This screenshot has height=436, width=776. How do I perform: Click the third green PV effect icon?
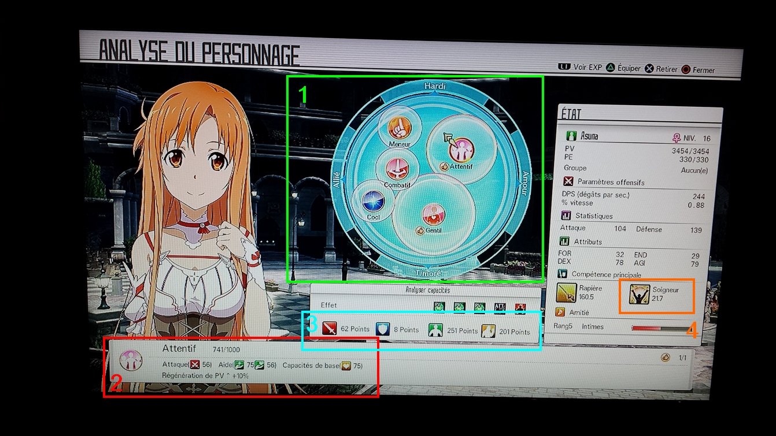click(x=479, y=307)
